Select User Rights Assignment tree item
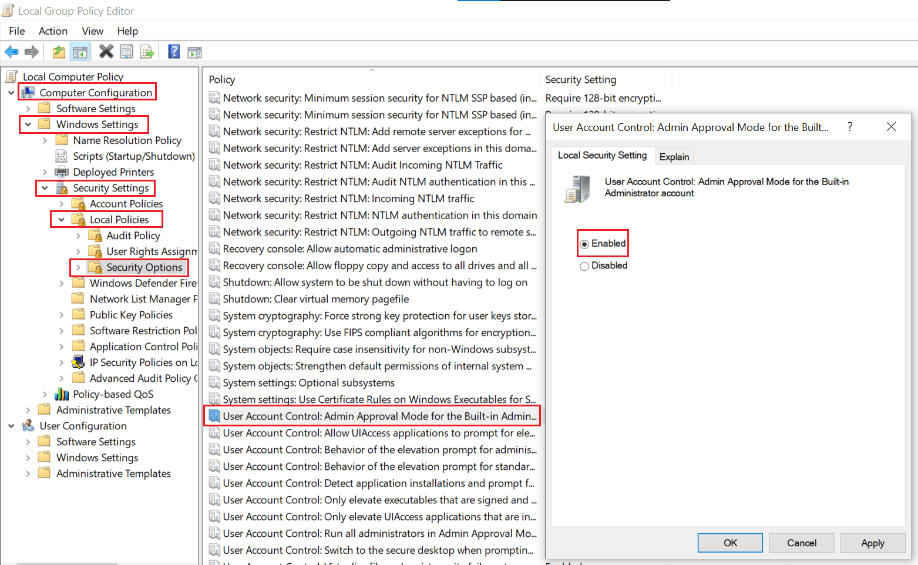This screenshot has width=918, height=565. point(152,251)
